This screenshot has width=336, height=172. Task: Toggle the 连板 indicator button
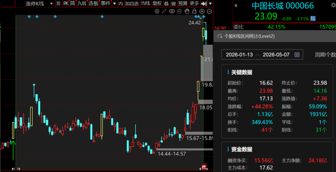click(94, 4)
